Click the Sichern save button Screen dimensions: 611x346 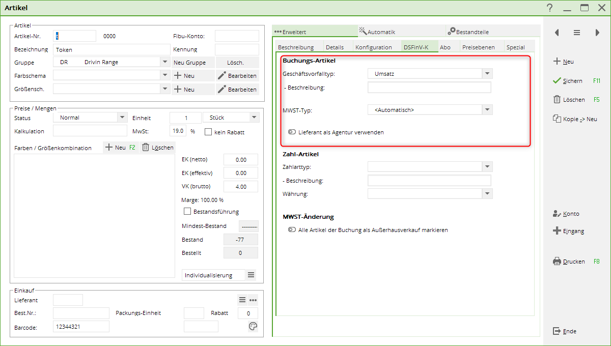568,81
